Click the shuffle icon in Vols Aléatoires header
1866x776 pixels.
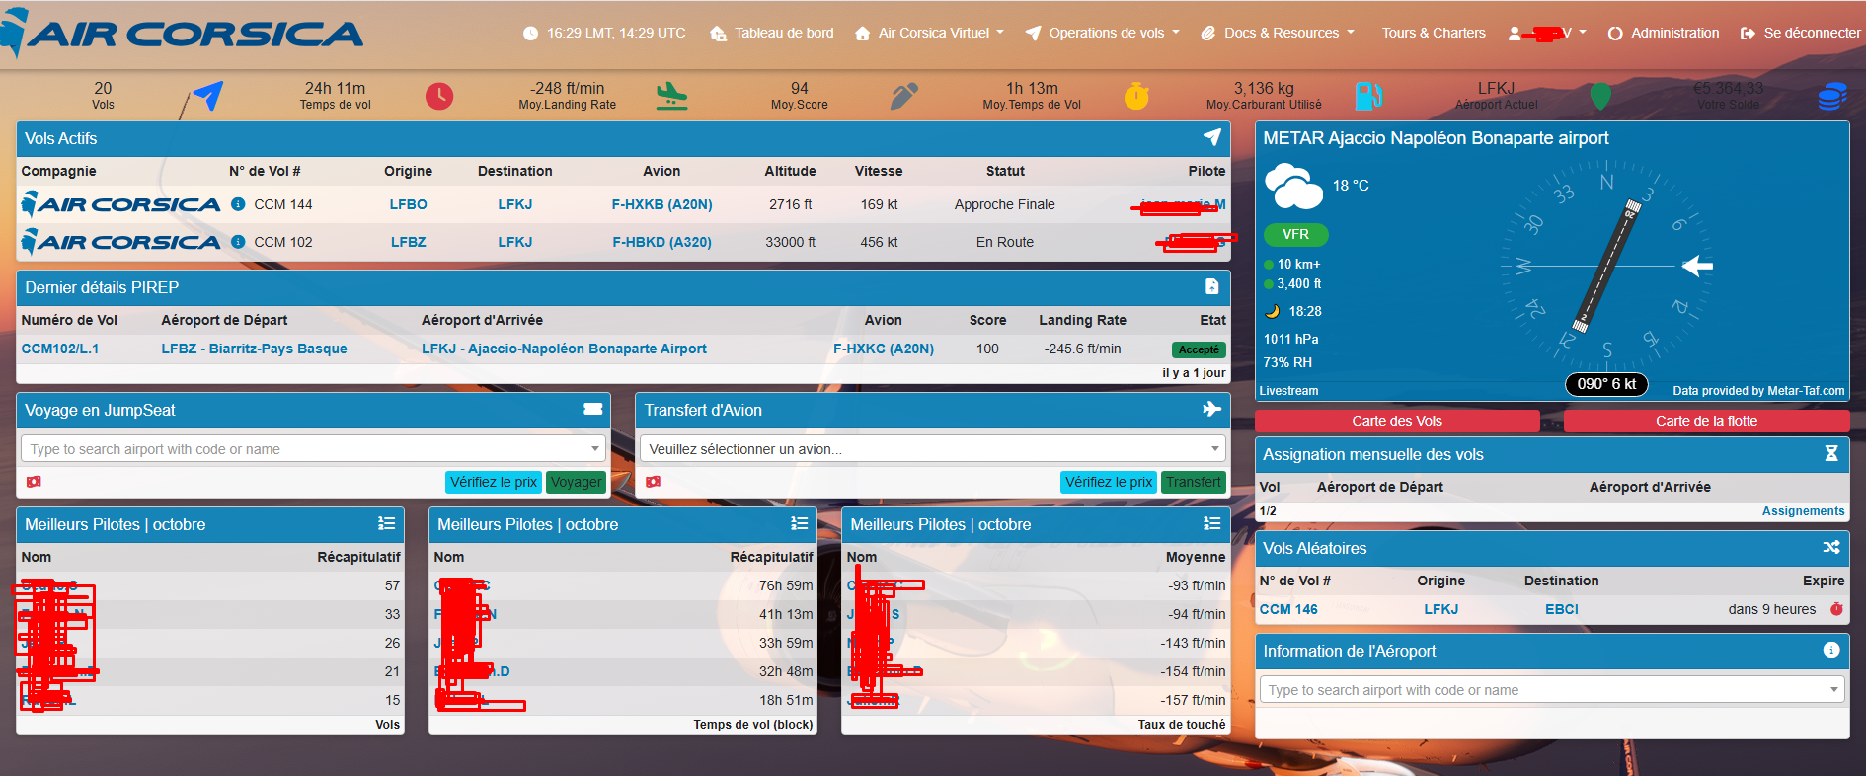pyautogui.click(x=1830, y=548)
